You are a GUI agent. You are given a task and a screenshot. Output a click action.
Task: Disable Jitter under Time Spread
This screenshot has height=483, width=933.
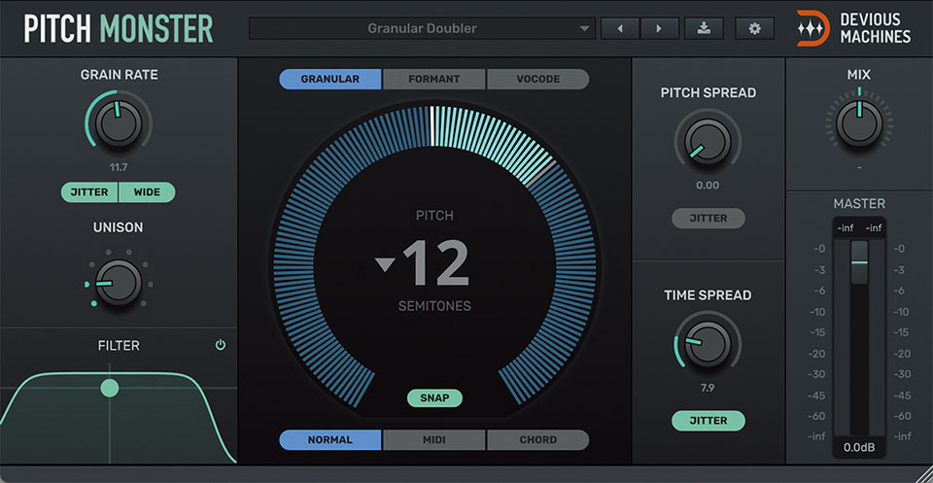[708, 421]
